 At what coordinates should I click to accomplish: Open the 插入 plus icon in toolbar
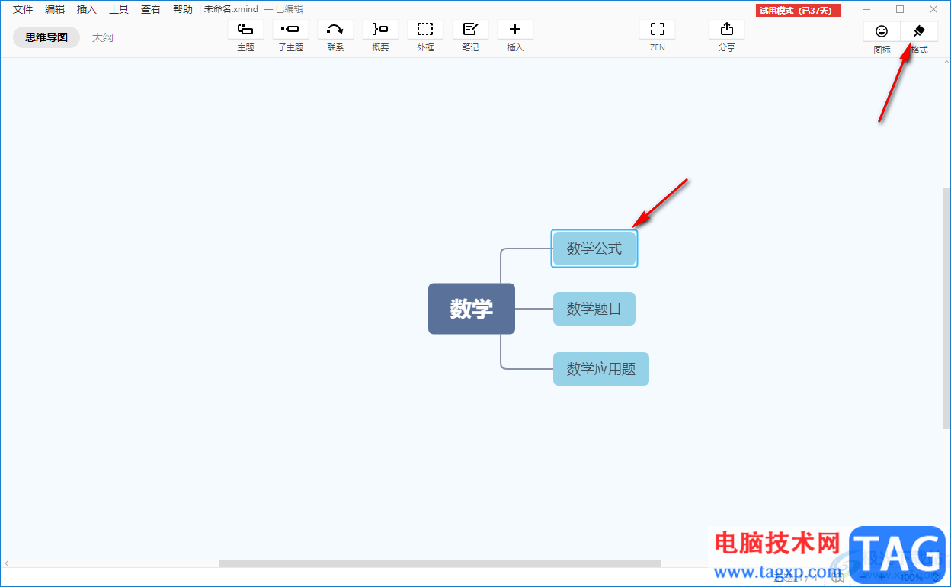pos(515,29)
